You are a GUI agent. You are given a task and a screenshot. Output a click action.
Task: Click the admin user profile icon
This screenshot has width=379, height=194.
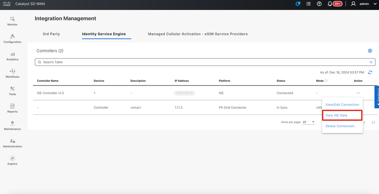[x=353, y=4]
